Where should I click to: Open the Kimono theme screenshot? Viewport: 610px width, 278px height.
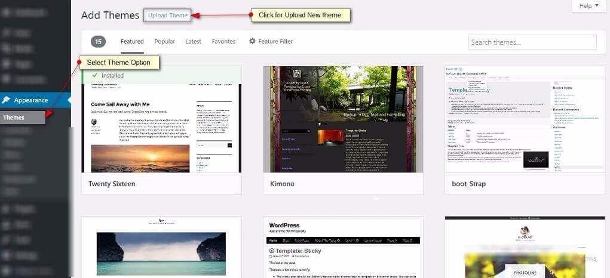343,119
